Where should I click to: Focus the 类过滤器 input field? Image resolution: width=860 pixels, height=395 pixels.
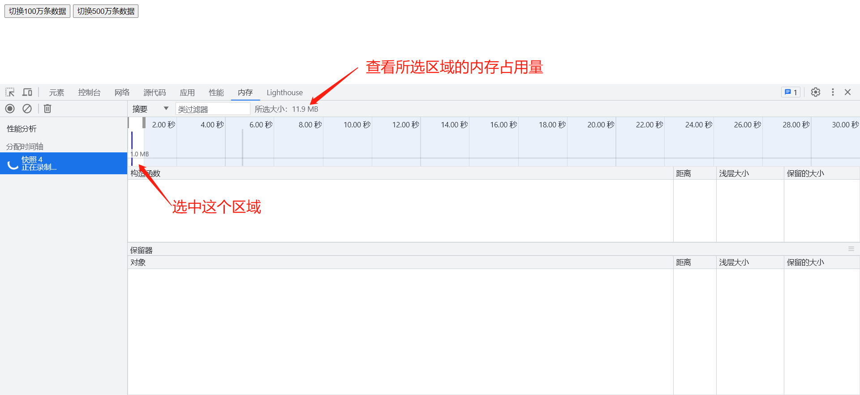click(x=213, y=109)
